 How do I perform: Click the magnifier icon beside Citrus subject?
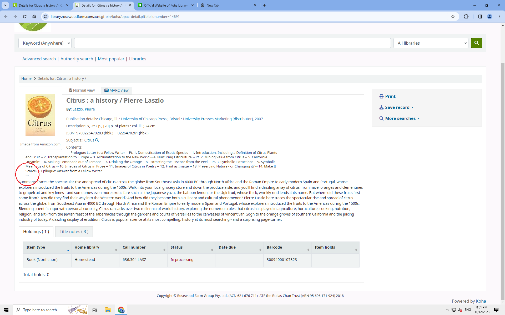point(97,140)
